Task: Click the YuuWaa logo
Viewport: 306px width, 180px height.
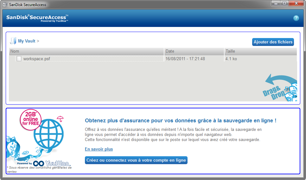Action: [x=52, y=164]
